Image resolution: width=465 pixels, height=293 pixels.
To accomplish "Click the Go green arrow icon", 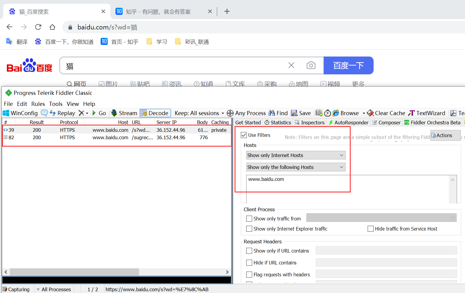I will click(94, 113).
